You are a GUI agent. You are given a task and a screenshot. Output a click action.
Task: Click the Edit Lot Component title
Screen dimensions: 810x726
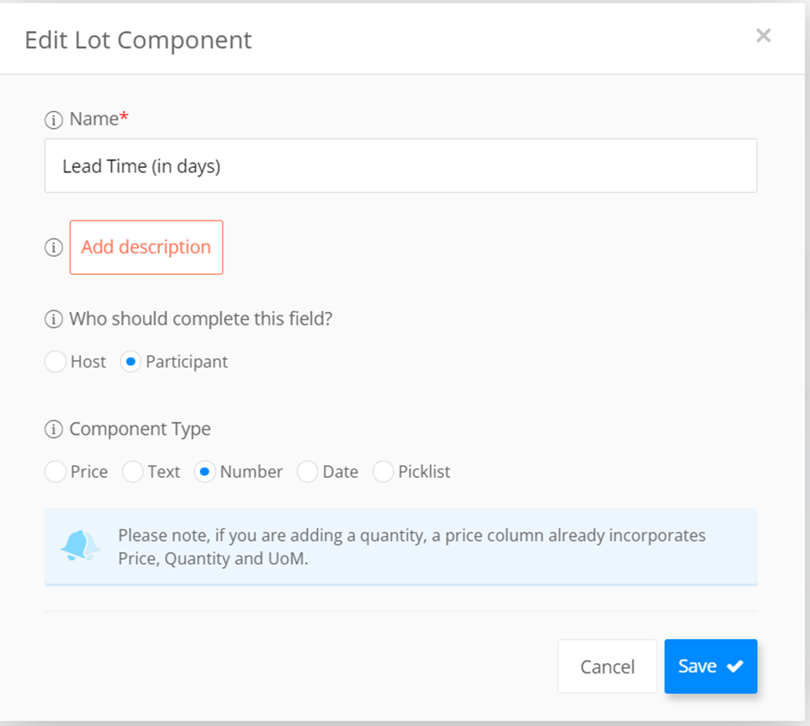(138, 40)
